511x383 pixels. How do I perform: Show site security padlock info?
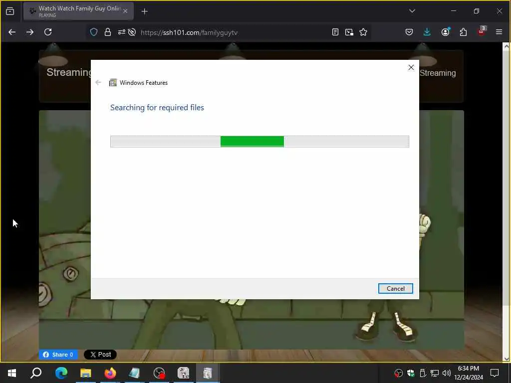pyautogui.click(x=108, y=32)
